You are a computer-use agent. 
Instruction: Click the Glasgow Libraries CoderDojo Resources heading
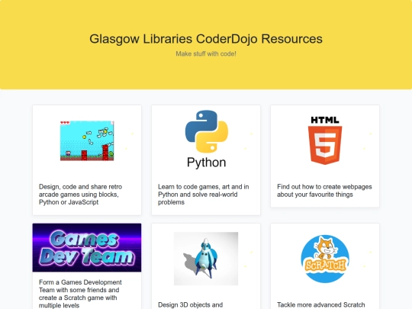[206, 39]
